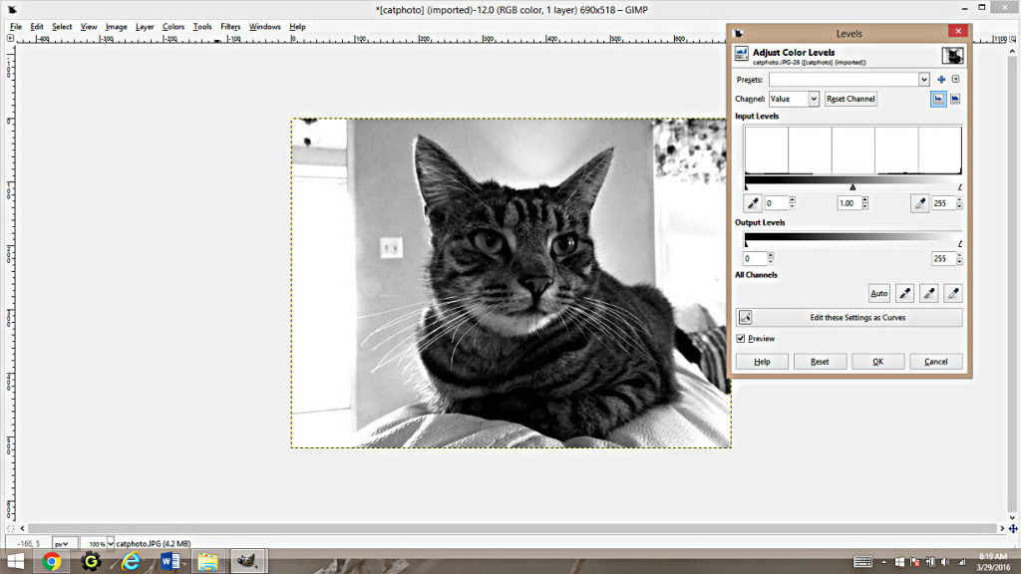Click the navigate image display icon
The height and width of the screenshot is (574, 1021).
[1013, 528]
